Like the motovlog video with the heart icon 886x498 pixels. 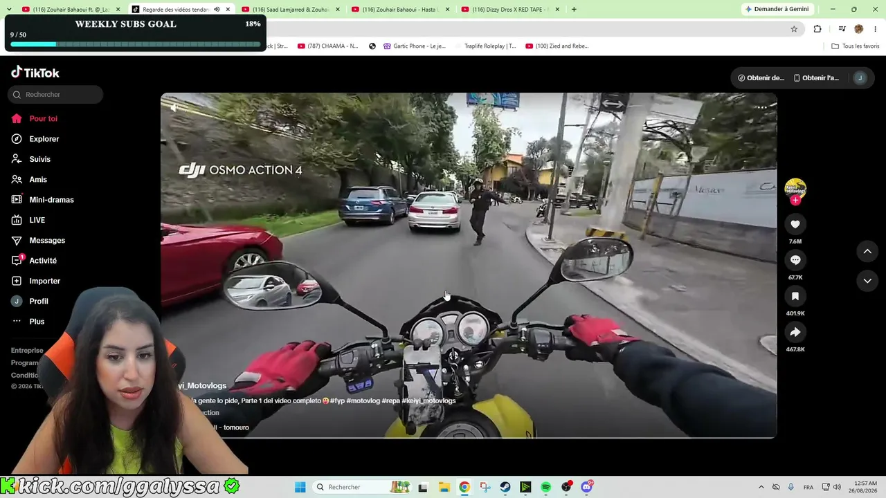795,224
